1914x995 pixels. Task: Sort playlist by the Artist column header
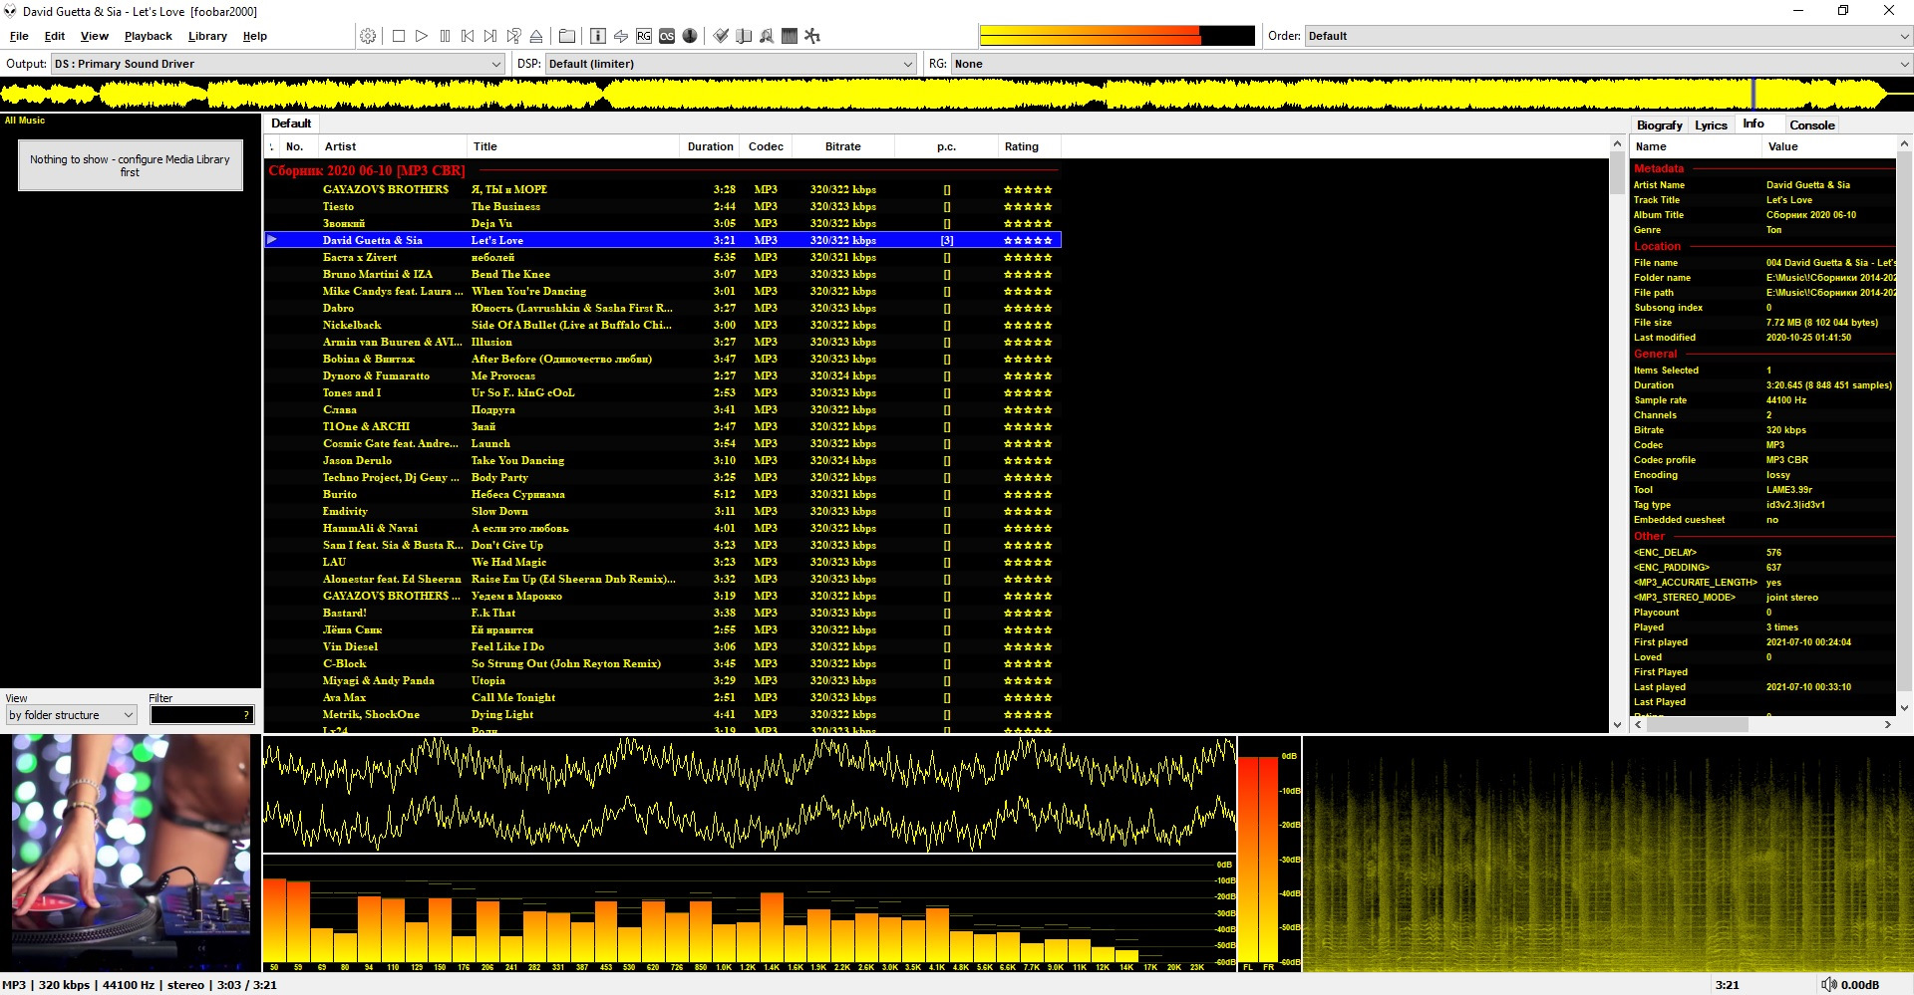pyautogui.click(x=393, y=146)
